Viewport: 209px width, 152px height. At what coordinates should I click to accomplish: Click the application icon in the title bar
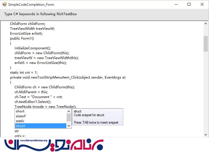(x=4, y=5)
